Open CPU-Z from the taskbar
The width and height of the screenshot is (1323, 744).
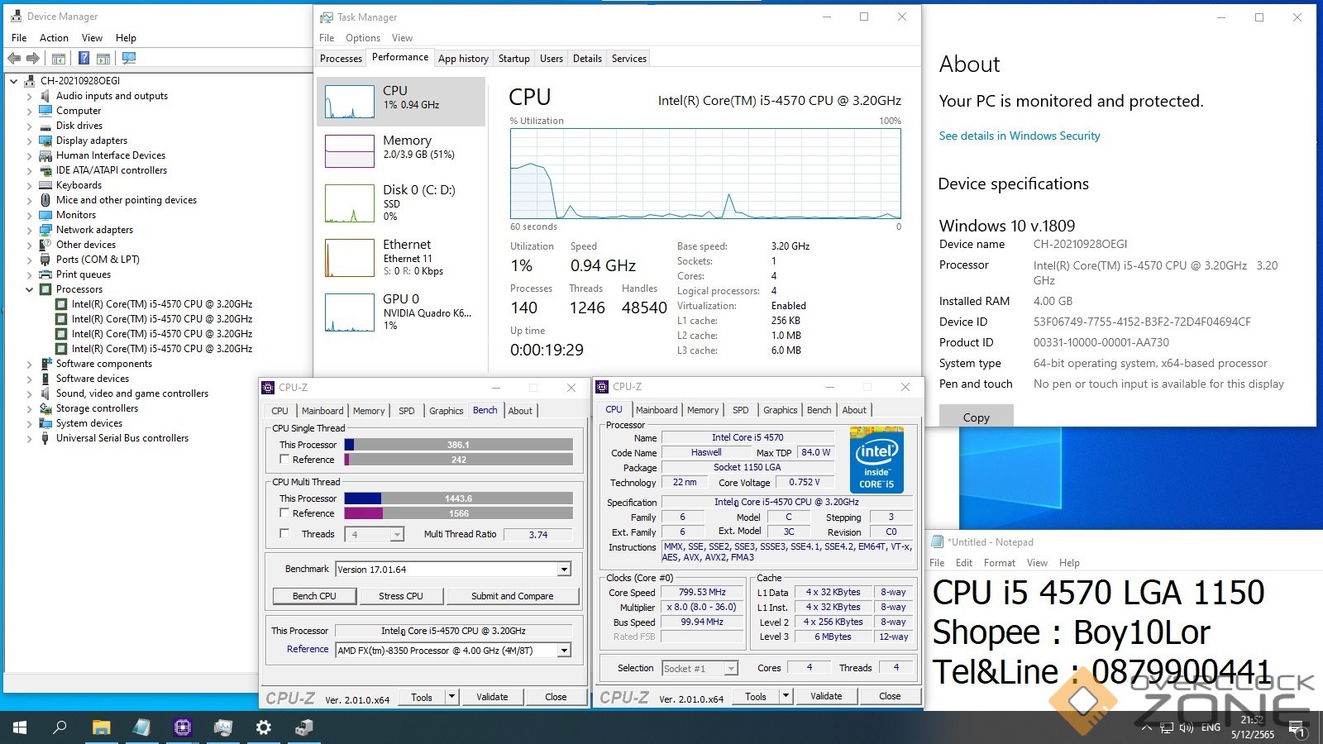pos(182,727)
